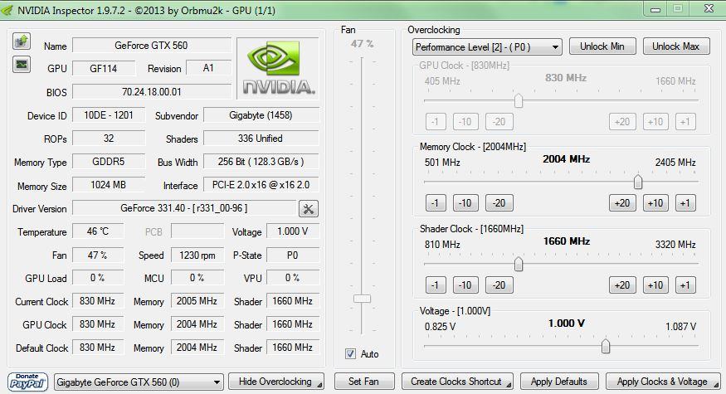Click the Interface value PCI-E 2.0 x16
The image size is (726, 394).
pyautogui.click(x=261, y=185)
